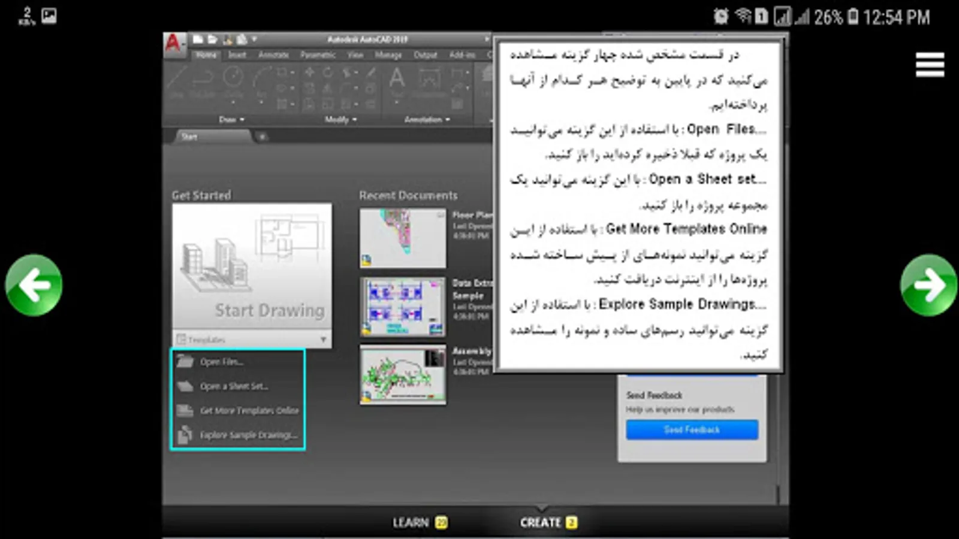
Task: Tap the alarm clock icon in status bar
Action: coord(721,16)
